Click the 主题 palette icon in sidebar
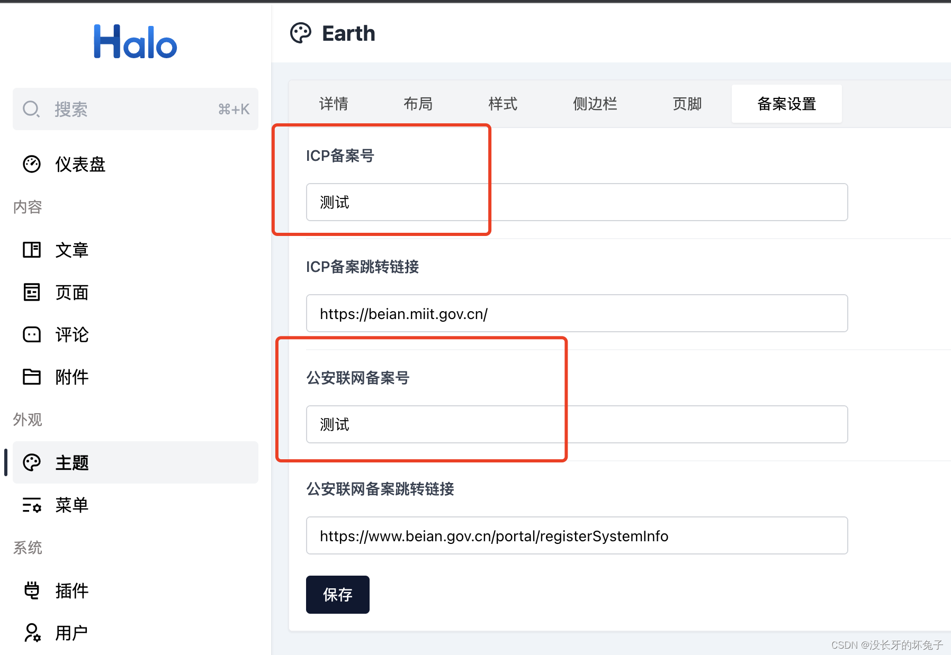951x655 pixels. click(32, 462)
